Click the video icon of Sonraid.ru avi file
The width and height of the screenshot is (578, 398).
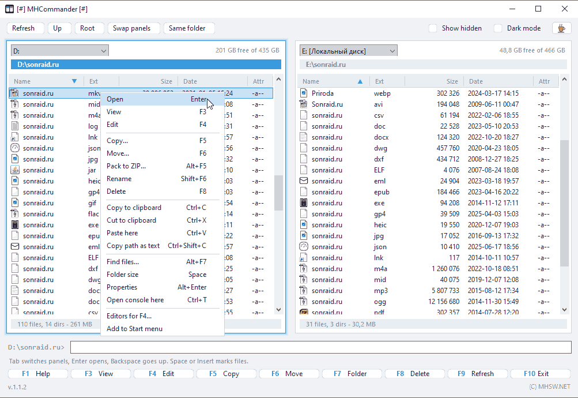coord(303,104)
